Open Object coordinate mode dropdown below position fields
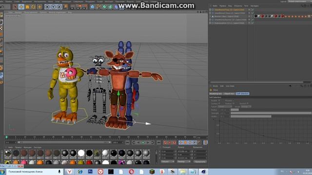This screenshot has height=175, width=312. (168, 162)
